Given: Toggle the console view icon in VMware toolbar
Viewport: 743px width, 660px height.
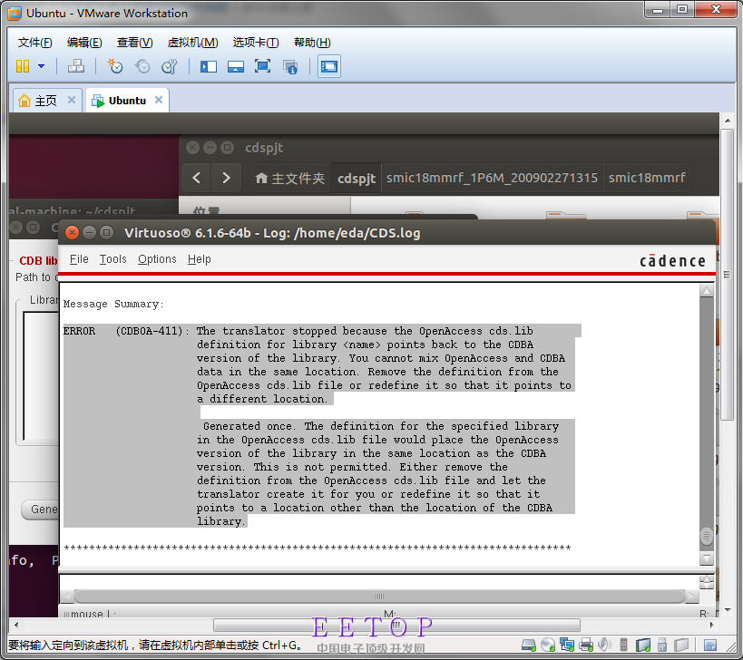Looking at the screenshot, I should [x=329, y=66].
